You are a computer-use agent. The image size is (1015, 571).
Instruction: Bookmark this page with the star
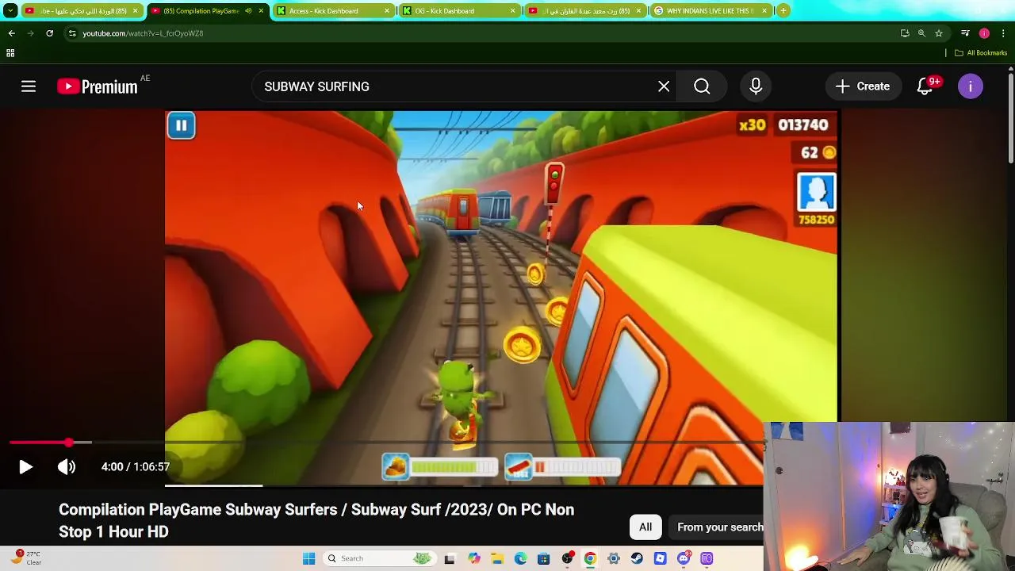point(939,33)
